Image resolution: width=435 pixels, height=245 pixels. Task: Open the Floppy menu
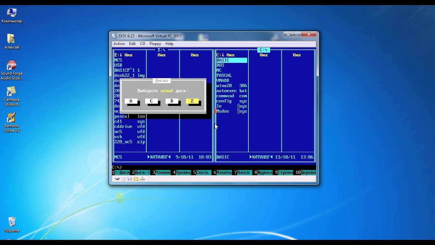click(x=155, y=44)
